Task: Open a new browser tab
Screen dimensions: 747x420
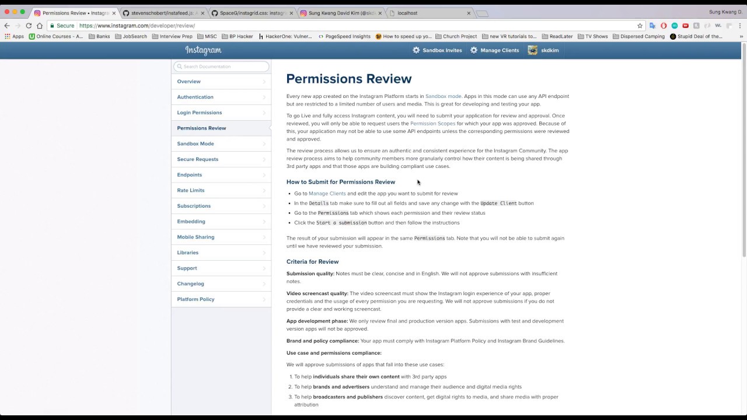Action: (482, 13)
